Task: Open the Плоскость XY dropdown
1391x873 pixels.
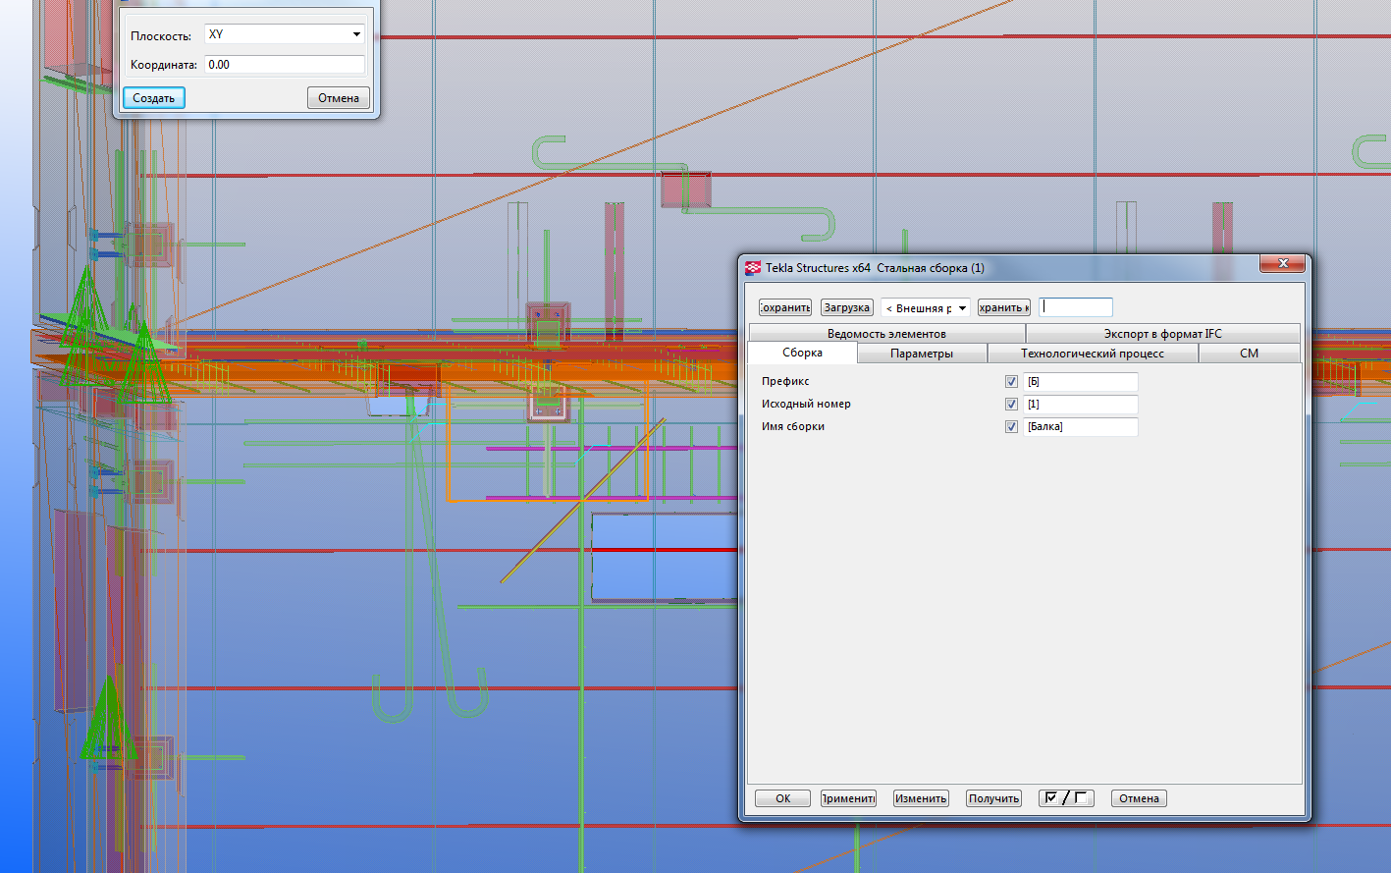Action: tap(285, 34)
